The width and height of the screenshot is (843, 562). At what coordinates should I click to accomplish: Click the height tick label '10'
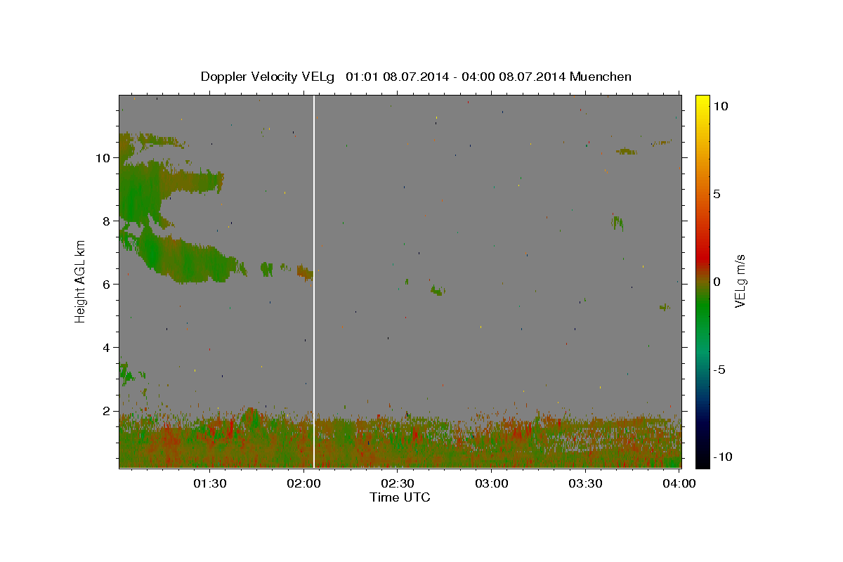tap(105, 158)
